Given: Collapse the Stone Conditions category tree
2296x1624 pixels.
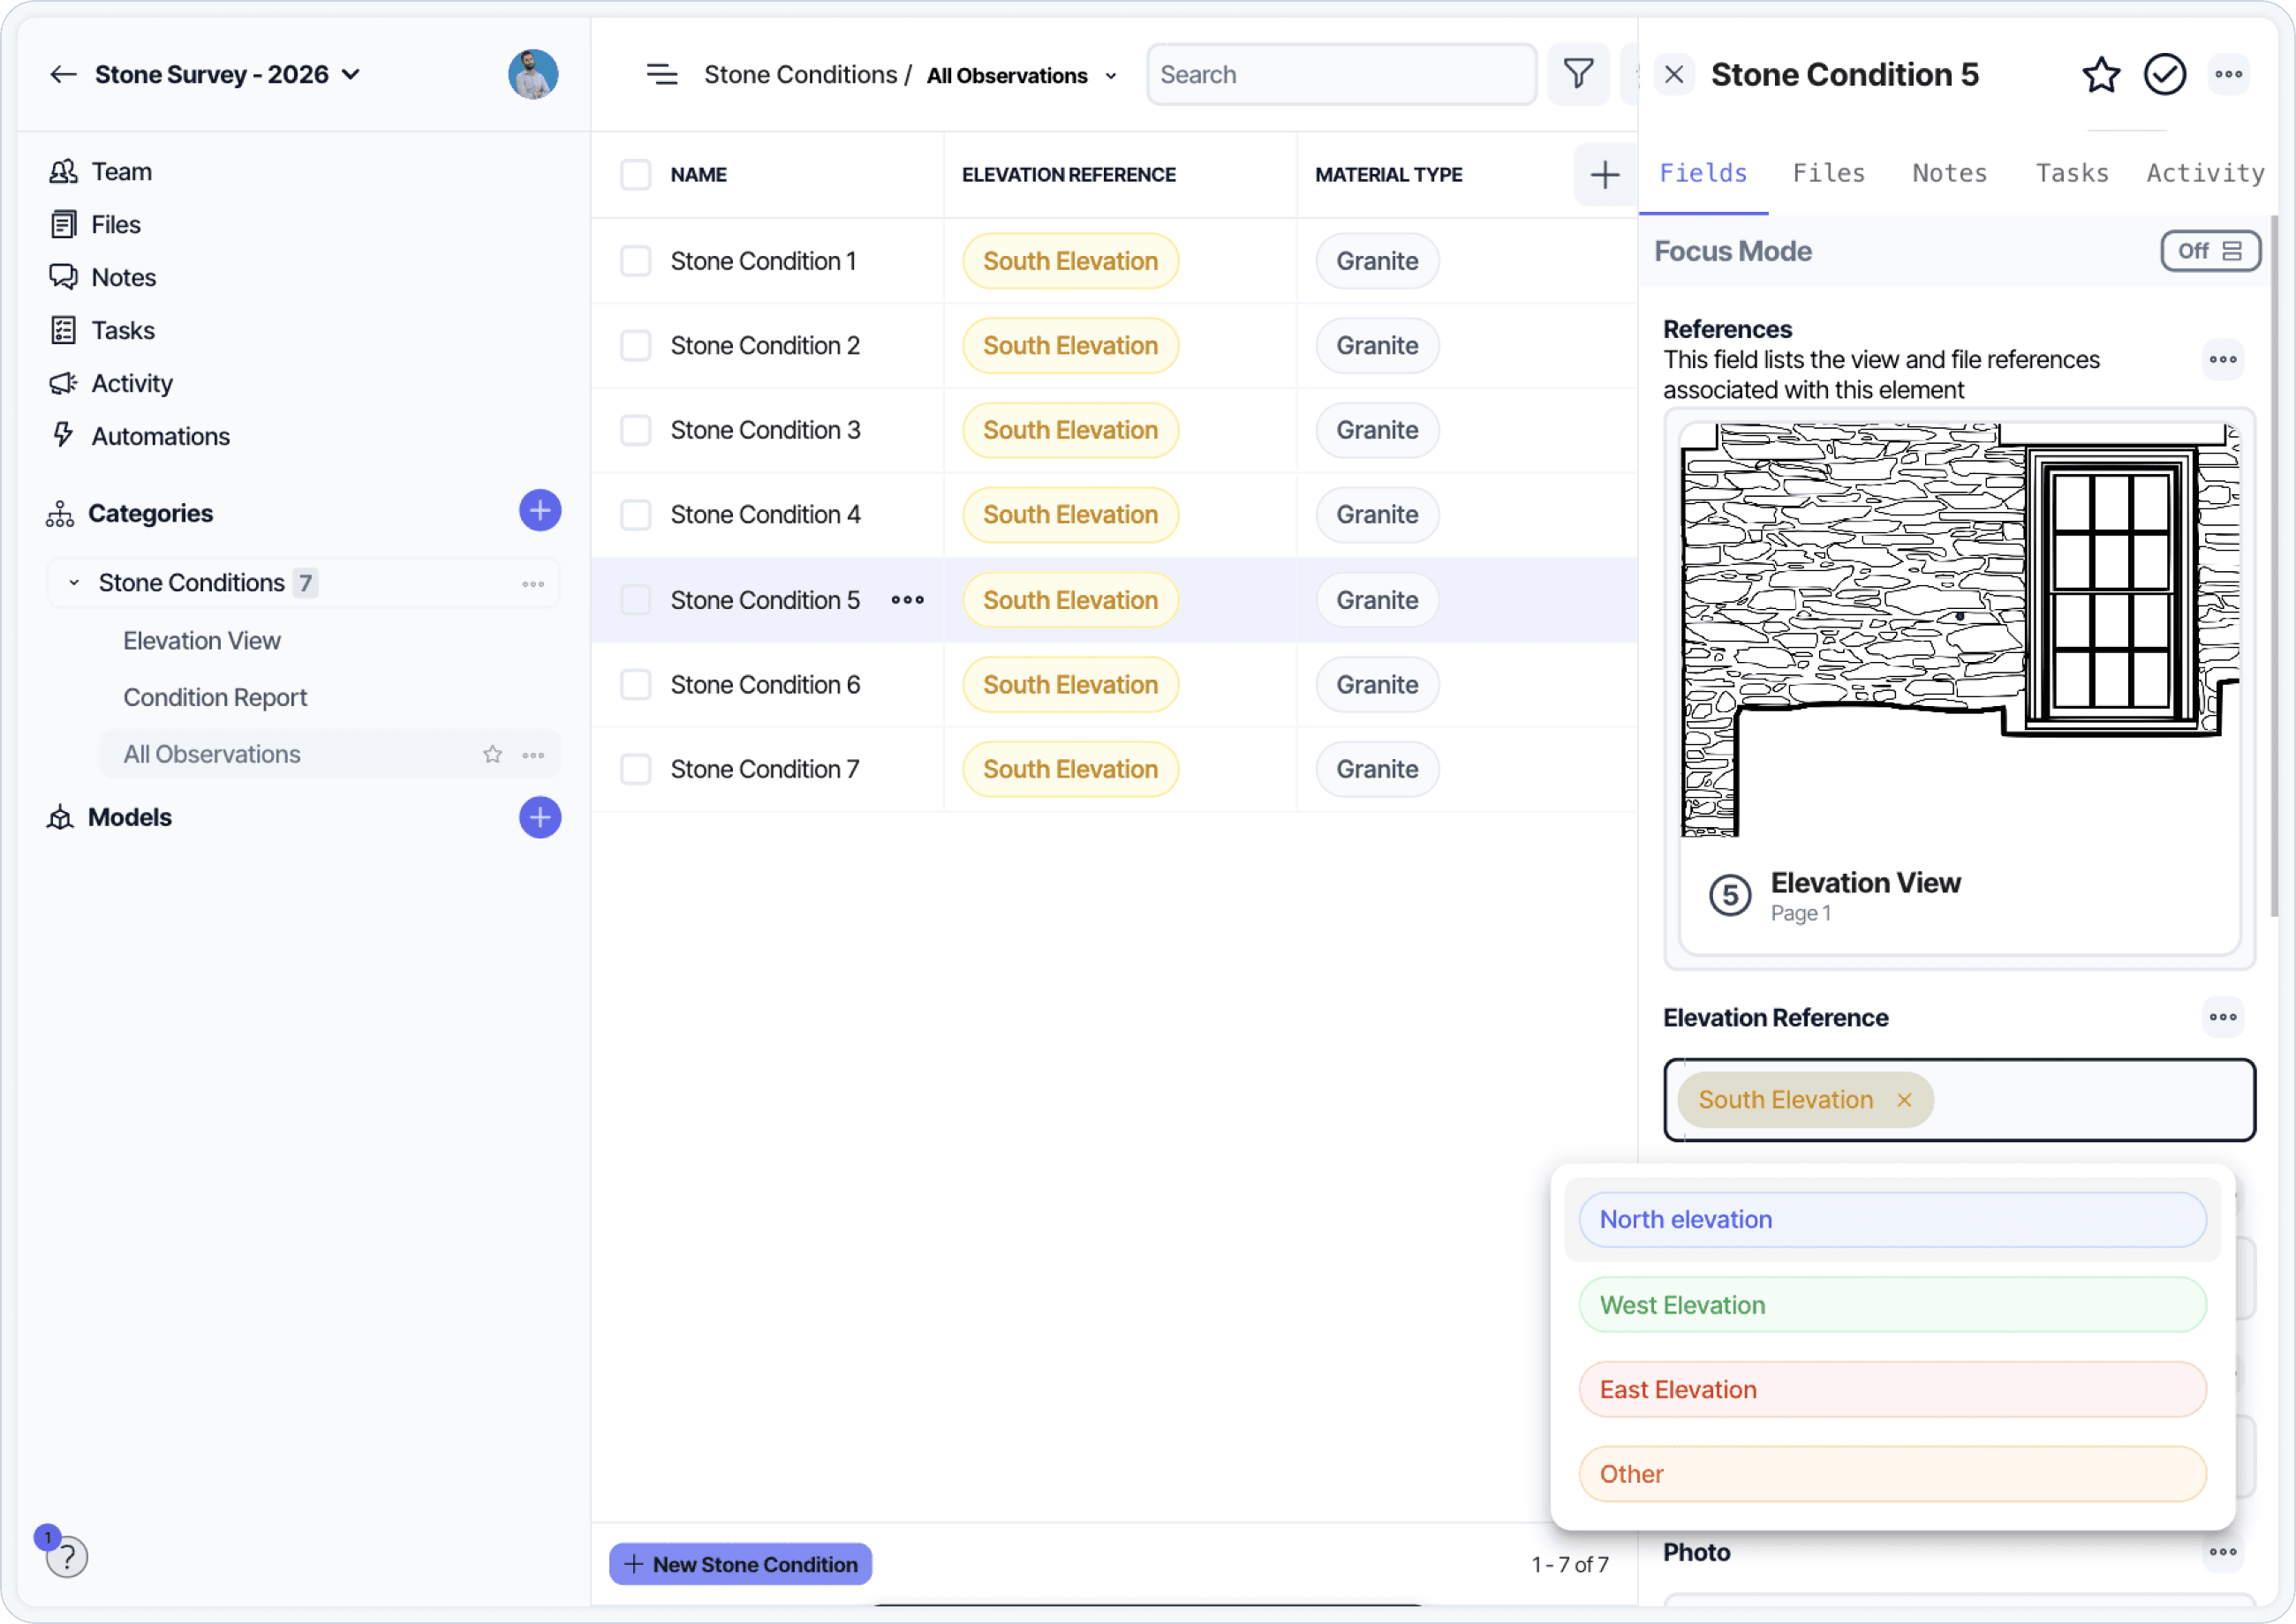Looking at the screenshot, I should point(73,582).
